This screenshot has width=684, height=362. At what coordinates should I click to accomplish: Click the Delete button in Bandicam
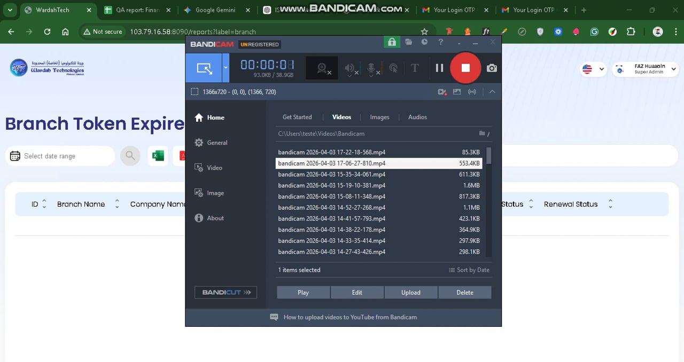click(x=465, y=293)
